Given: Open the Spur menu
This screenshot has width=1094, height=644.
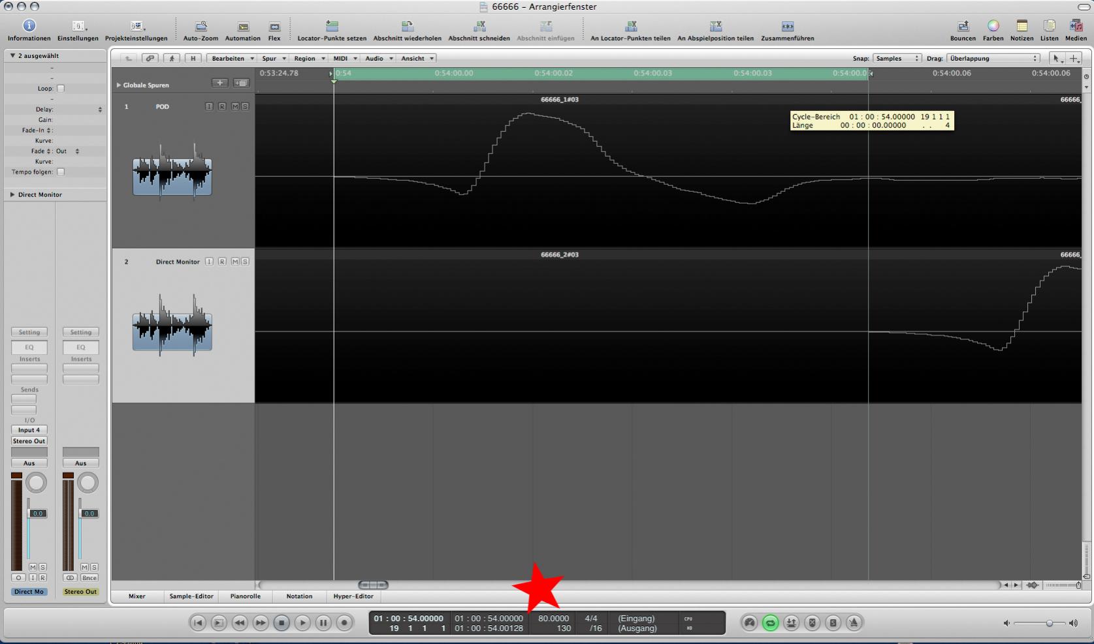Looking at the screenshot, I should pos(274,58).
